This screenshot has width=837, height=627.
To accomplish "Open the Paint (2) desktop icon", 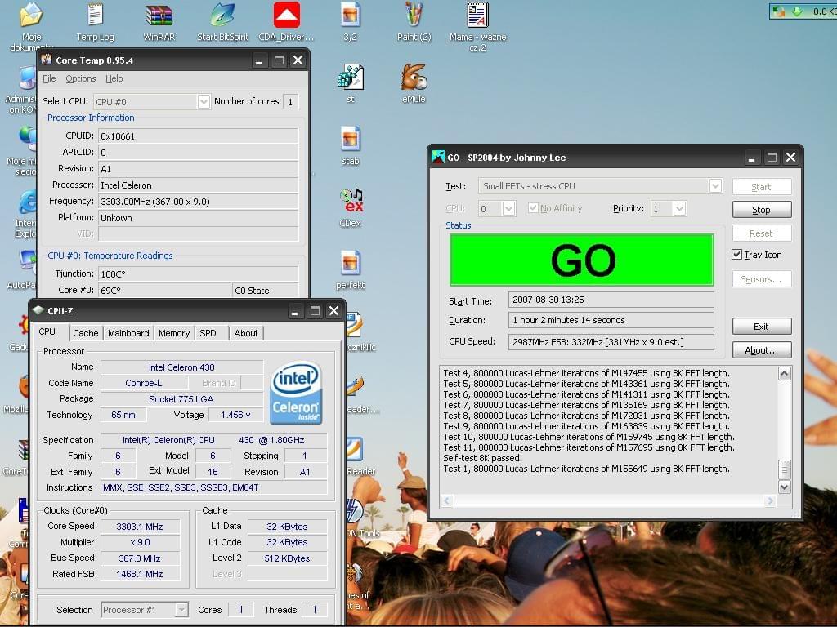I will [414, 16].
